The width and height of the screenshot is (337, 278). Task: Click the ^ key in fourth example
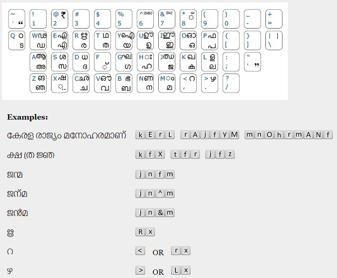pos(160,193)
